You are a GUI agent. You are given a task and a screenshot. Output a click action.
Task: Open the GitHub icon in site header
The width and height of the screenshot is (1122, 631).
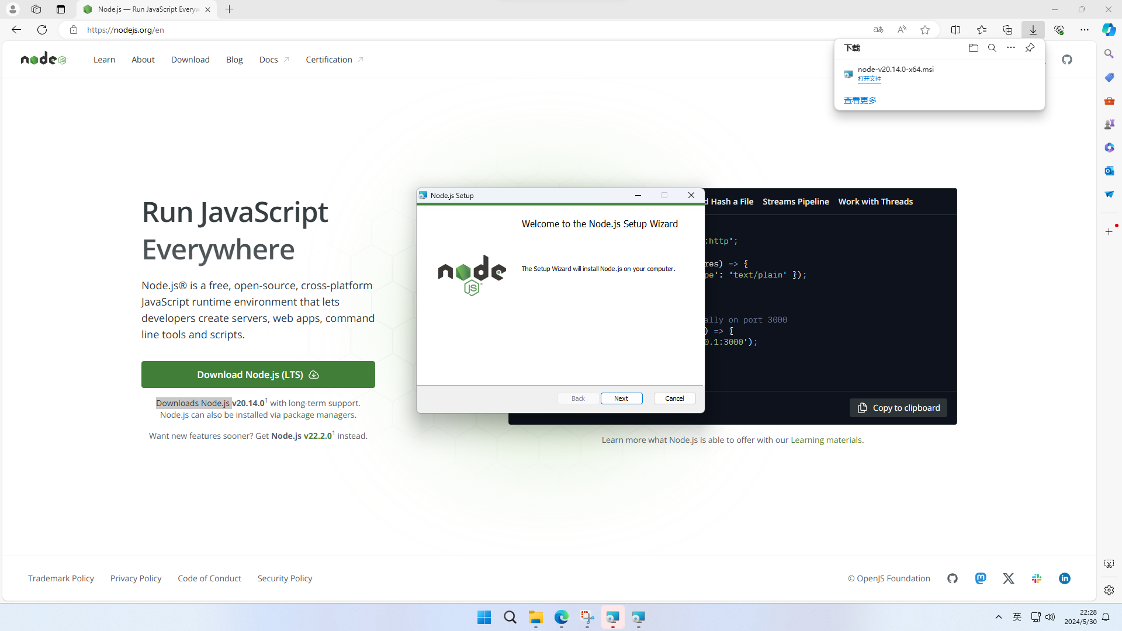(x=1067, y=60)
